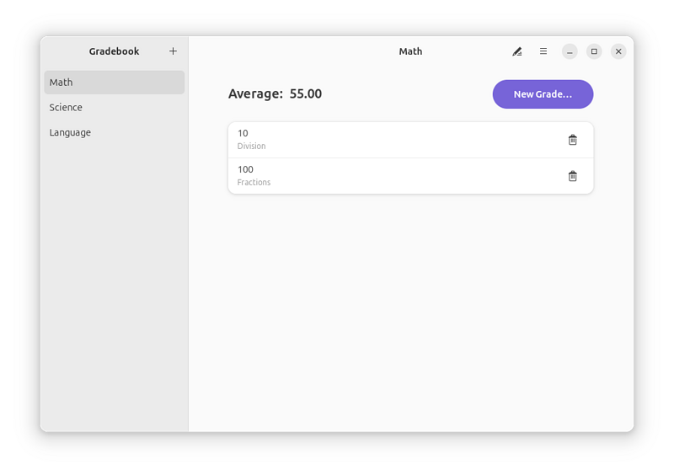The image size is (674, 475).
Task: Select the Math subject in sidebar
Action: pyautogui.click(x=114, y=83)
